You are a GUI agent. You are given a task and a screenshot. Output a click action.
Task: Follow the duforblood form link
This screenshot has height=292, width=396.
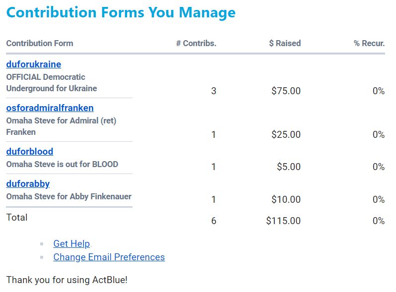(x=30, y=152)
